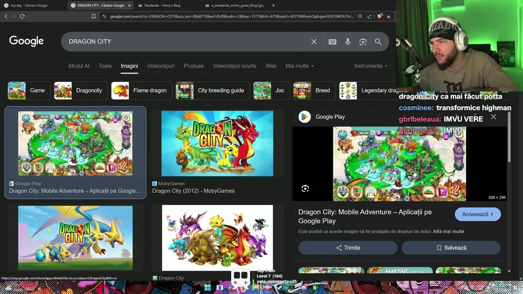Open the Web results tab
This screenshot has height=294, width=523.
(x=271, y=66)
